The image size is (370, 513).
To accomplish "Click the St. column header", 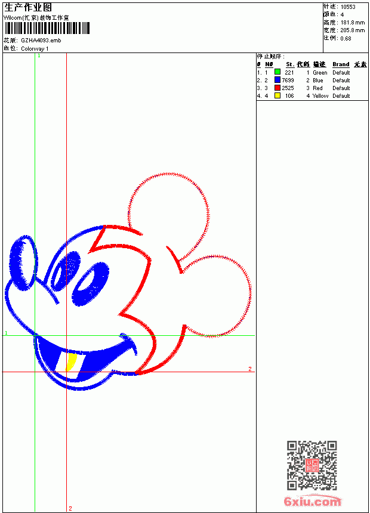I will (290, 64).
